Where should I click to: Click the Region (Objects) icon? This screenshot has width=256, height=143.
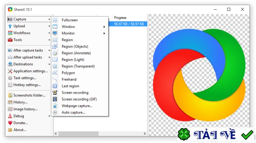pos(55,46)
